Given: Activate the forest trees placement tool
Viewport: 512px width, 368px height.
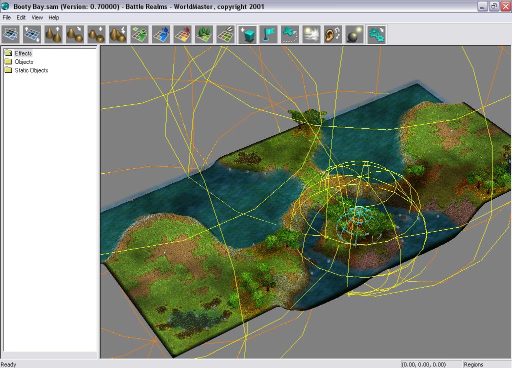Looking at the screenshot, I should click(204, 34).
